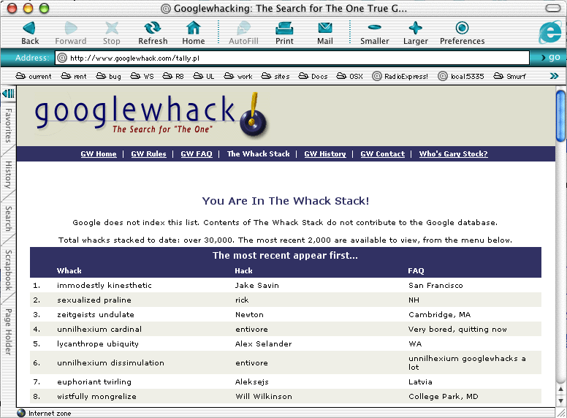The width and height of the screenshot is (567, 418).
Task: Open the History side tab
Action: [8, 175]
